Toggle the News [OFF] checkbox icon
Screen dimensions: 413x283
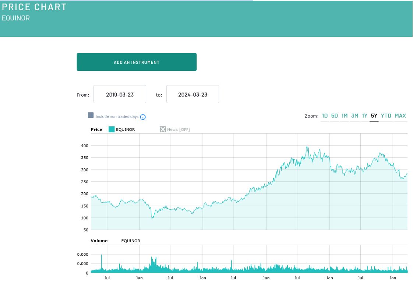[x=163, y=129]
